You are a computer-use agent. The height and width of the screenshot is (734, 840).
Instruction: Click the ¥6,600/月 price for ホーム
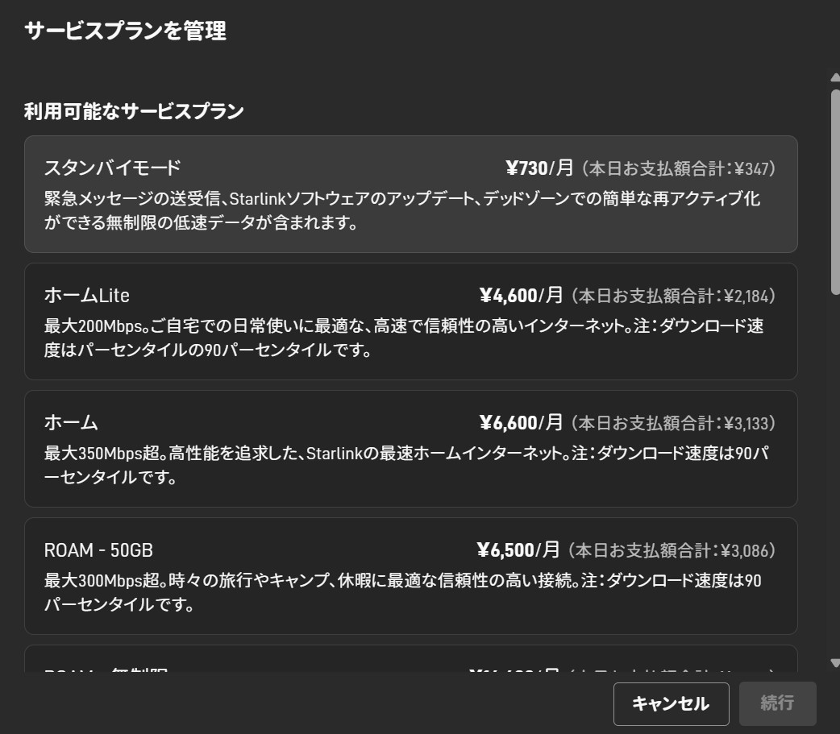pos(522,423)
